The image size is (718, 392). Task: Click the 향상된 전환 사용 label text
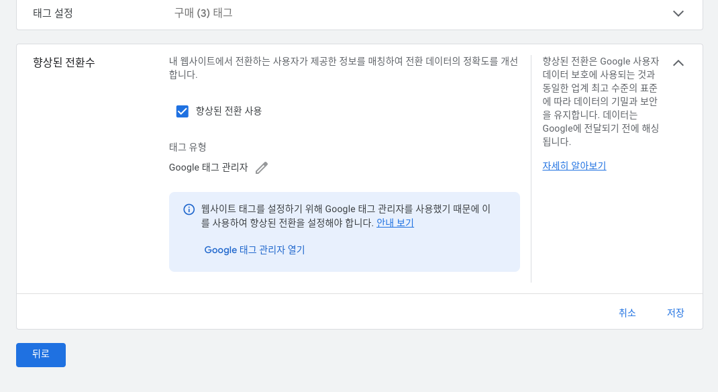point(229,111)
